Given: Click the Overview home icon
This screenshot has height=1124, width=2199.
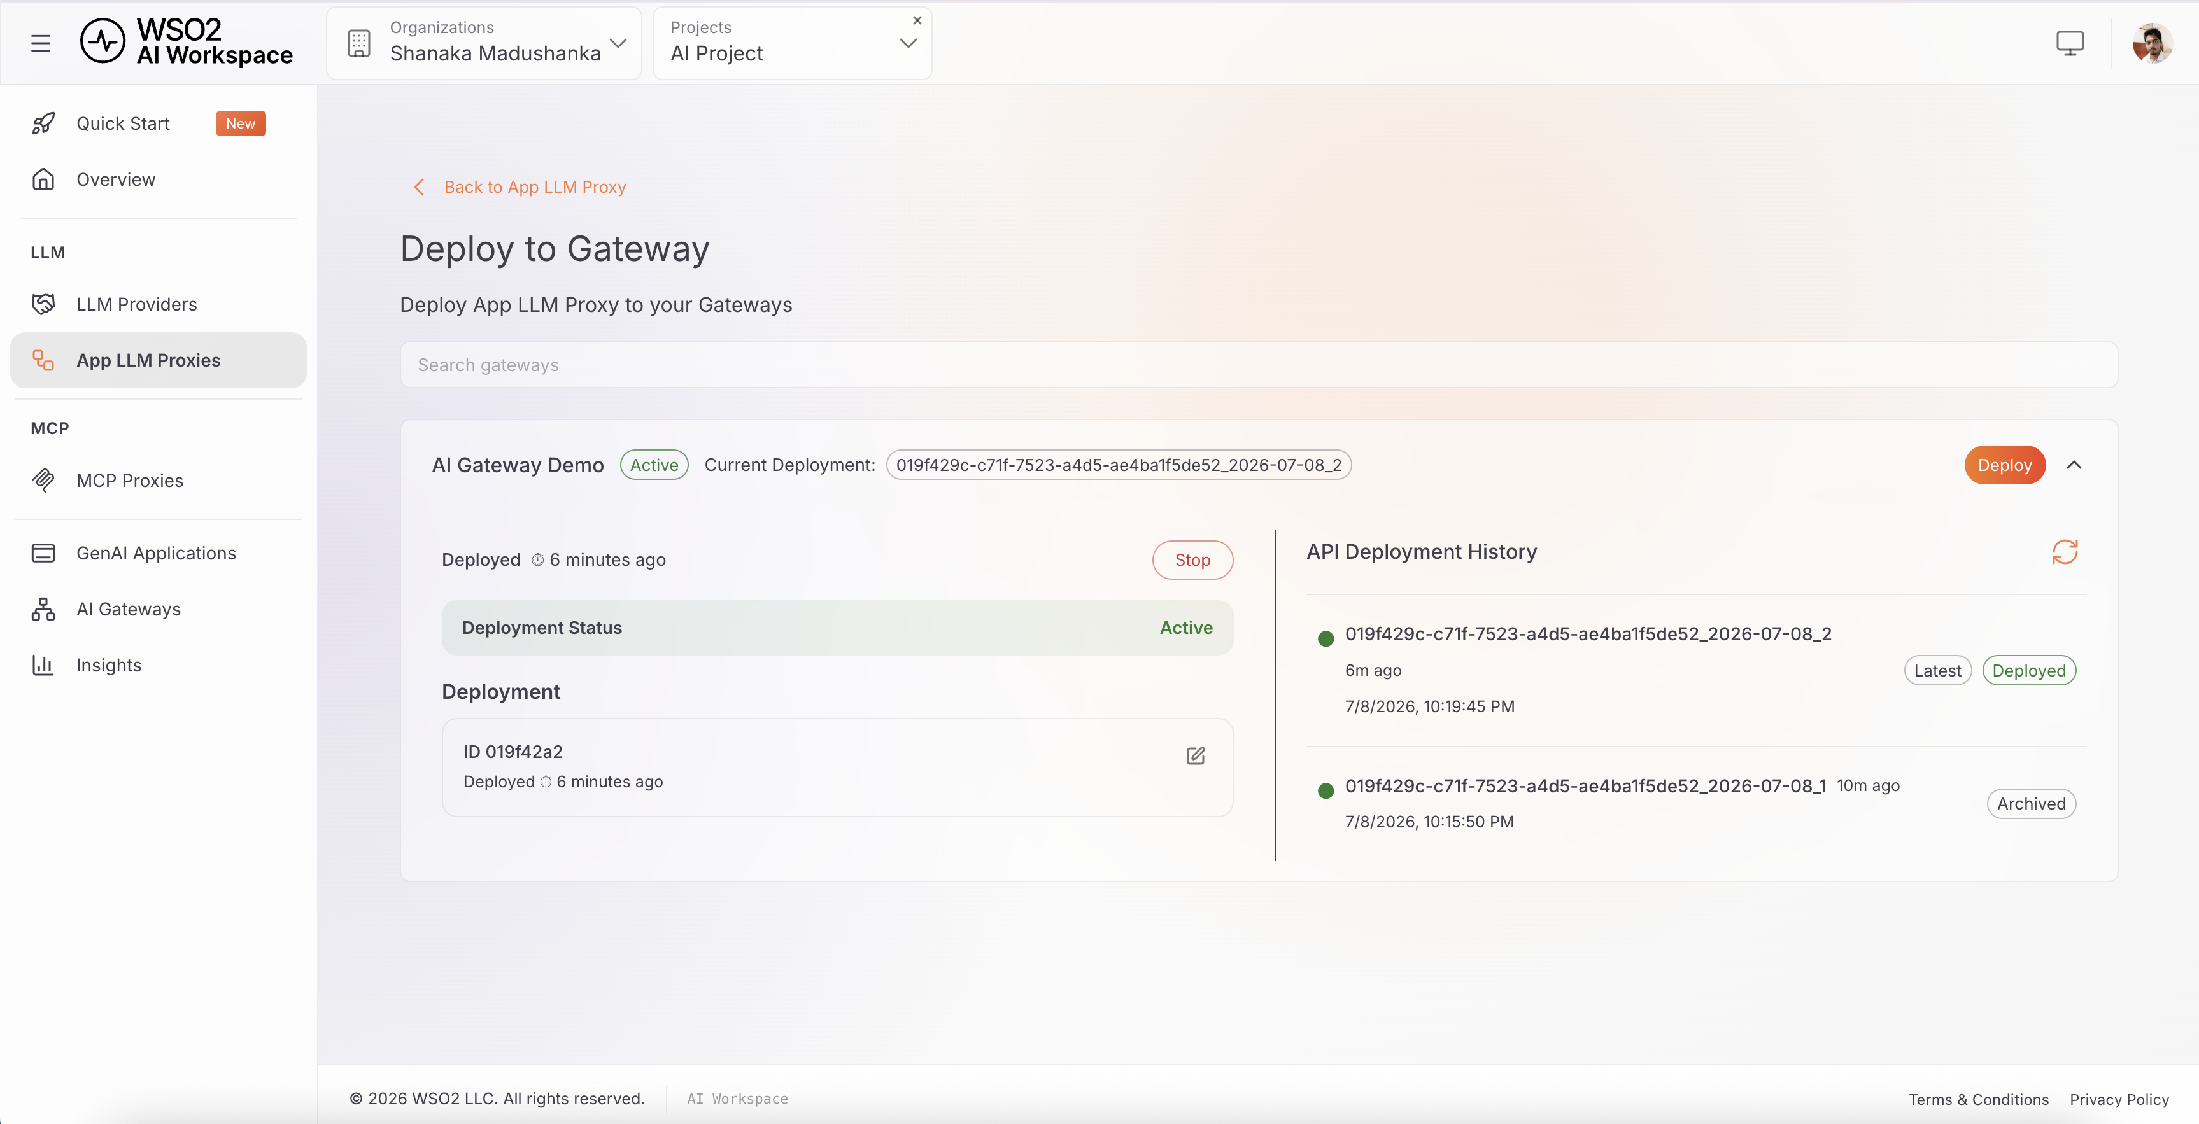Looking at the screenshot, I should 43,179.
